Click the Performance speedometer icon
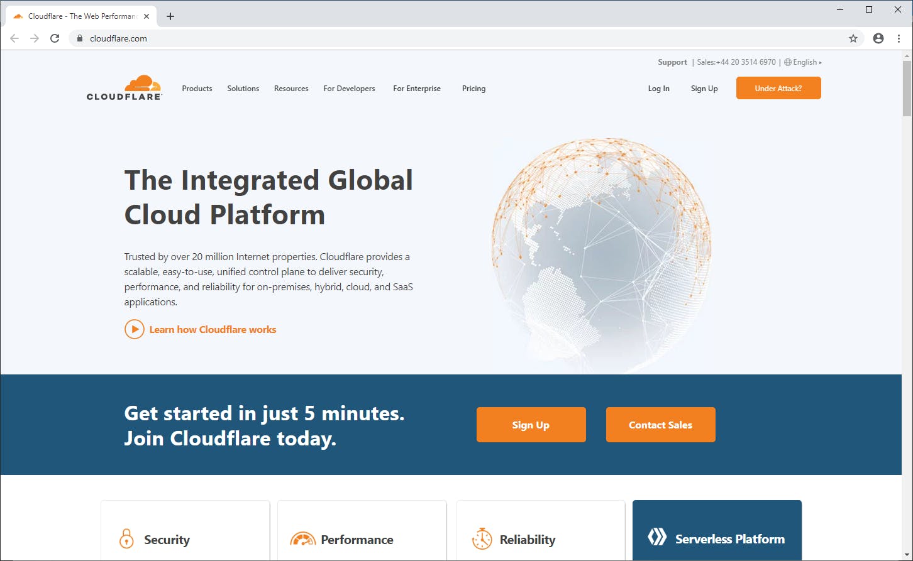This screenshot has height=561, width=913. click(303, 539)
